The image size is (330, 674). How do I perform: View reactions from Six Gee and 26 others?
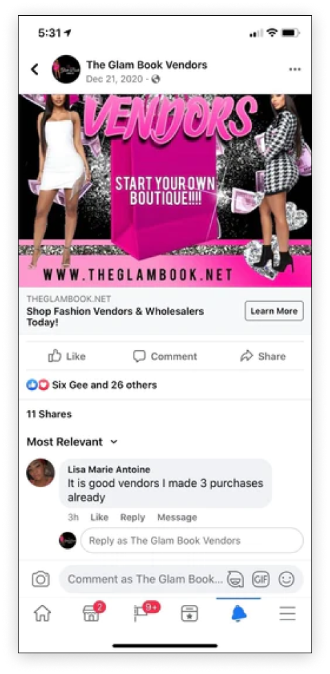[92, 385]
